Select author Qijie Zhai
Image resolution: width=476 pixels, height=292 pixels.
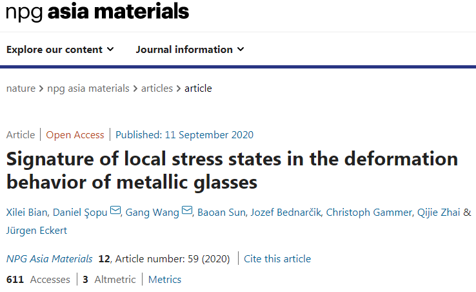click(438, 211)
